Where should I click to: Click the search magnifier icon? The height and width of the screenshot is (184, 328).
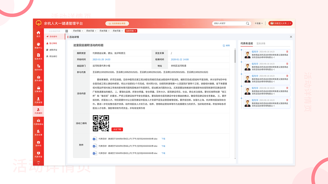[248, 23]
